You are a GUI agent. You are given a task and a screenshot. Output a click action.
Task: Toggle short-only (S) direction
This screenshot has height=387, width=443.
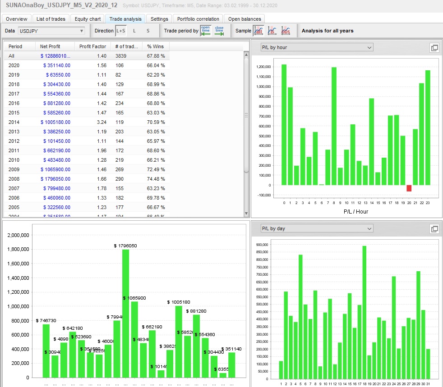pos(148,31)
